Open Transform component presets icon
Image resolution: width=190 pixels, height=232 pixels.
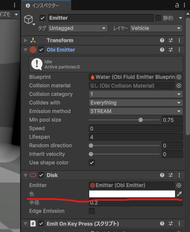click(x=171, y=40)
